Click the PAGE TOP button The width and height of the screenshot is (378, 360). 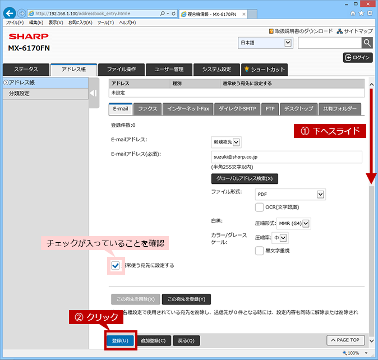345,340
